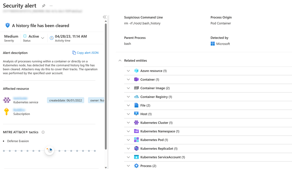
Task: Click the highlighted Defense Evasion tactic marker
Action: 50,151
